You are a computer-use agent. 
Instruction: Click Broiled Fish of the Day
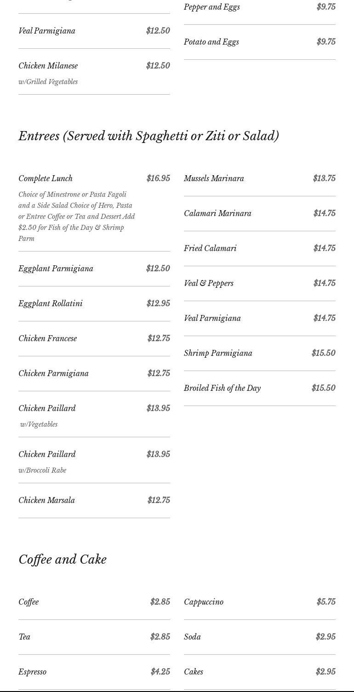click(222, 388)
